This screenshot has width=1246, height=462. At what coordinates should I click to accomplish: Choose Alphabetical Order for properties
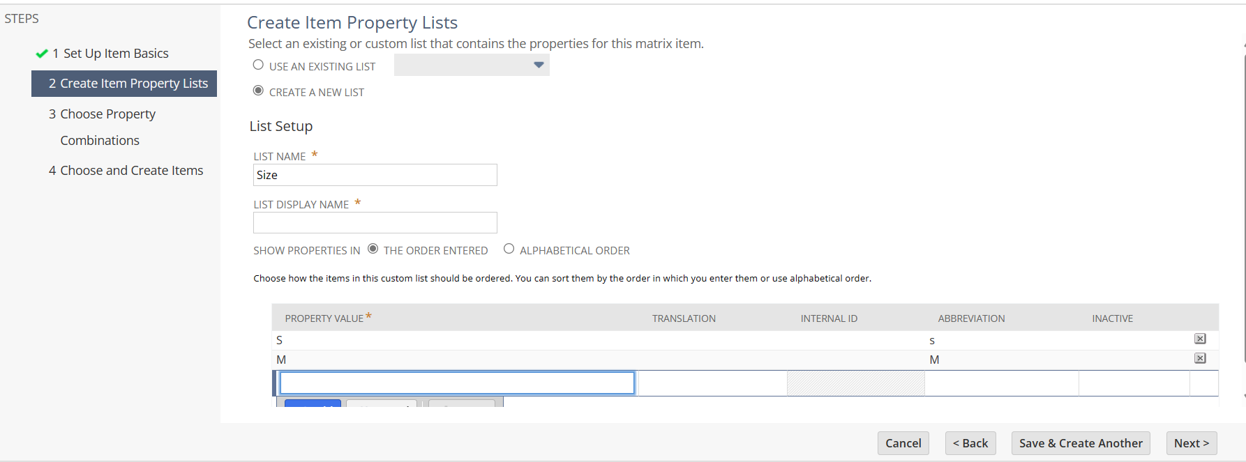pyautogui.click(x=509, y=249)
